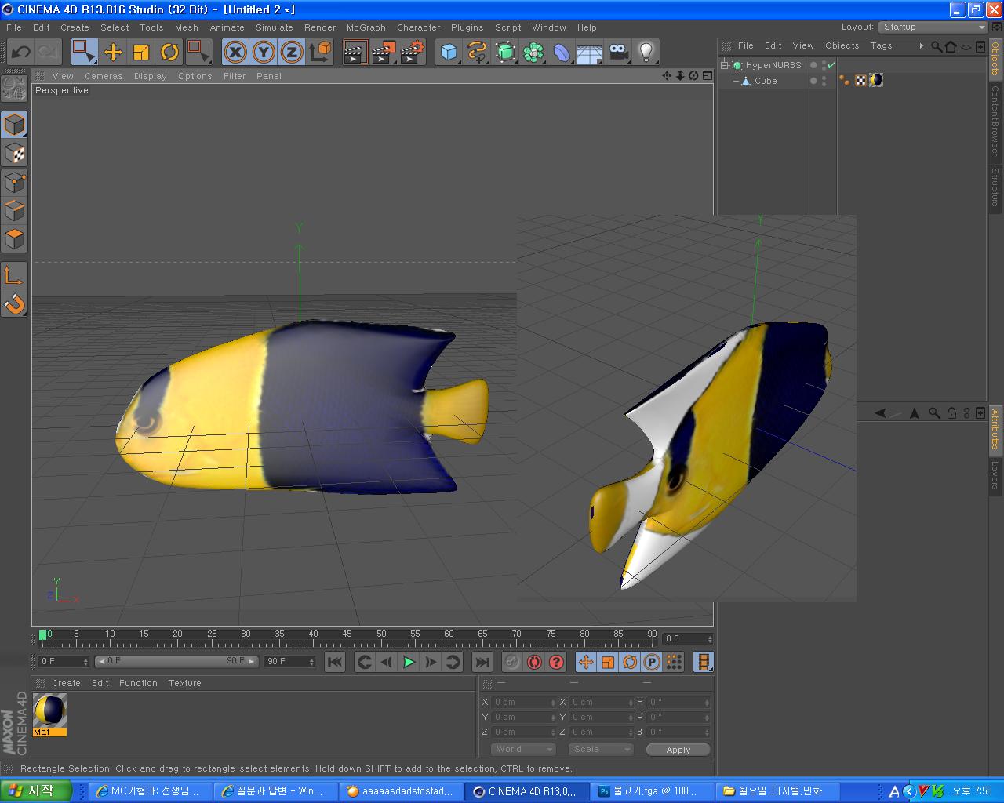Go to end of animation
1004x803 pixels.
tap(482, 663)
